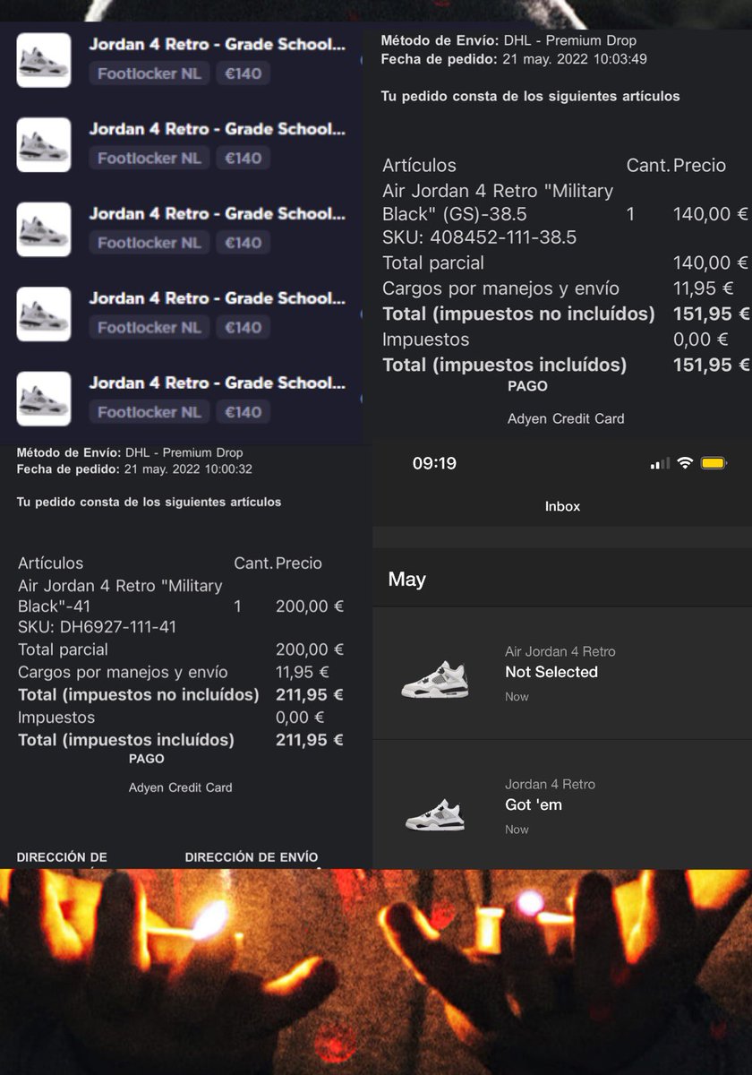Click 211,95 € Total (impuestos no incluídos) amount
The height and width of the screenshot is (1075, 752).
click(310, 694)
